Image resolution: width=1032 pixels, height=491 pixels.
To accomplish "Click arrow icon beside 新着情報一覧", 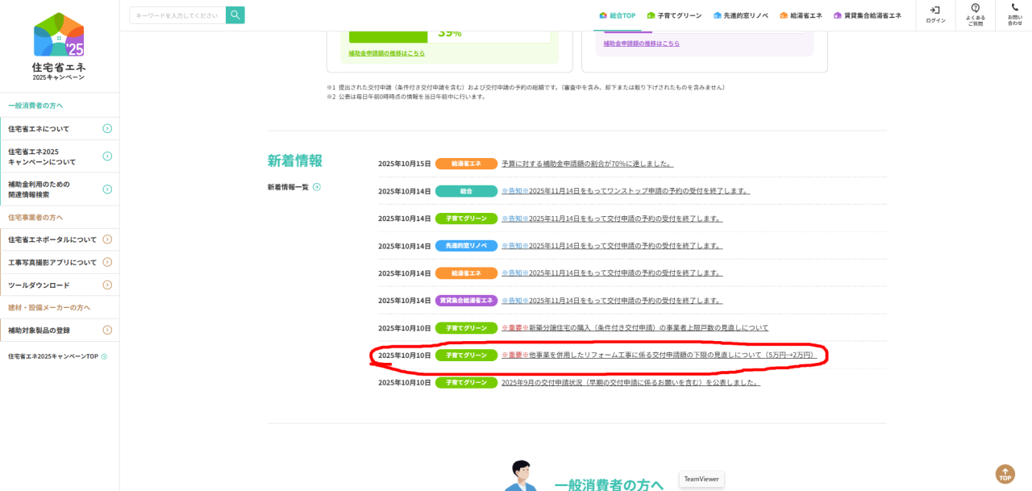I will click(317, 187).
